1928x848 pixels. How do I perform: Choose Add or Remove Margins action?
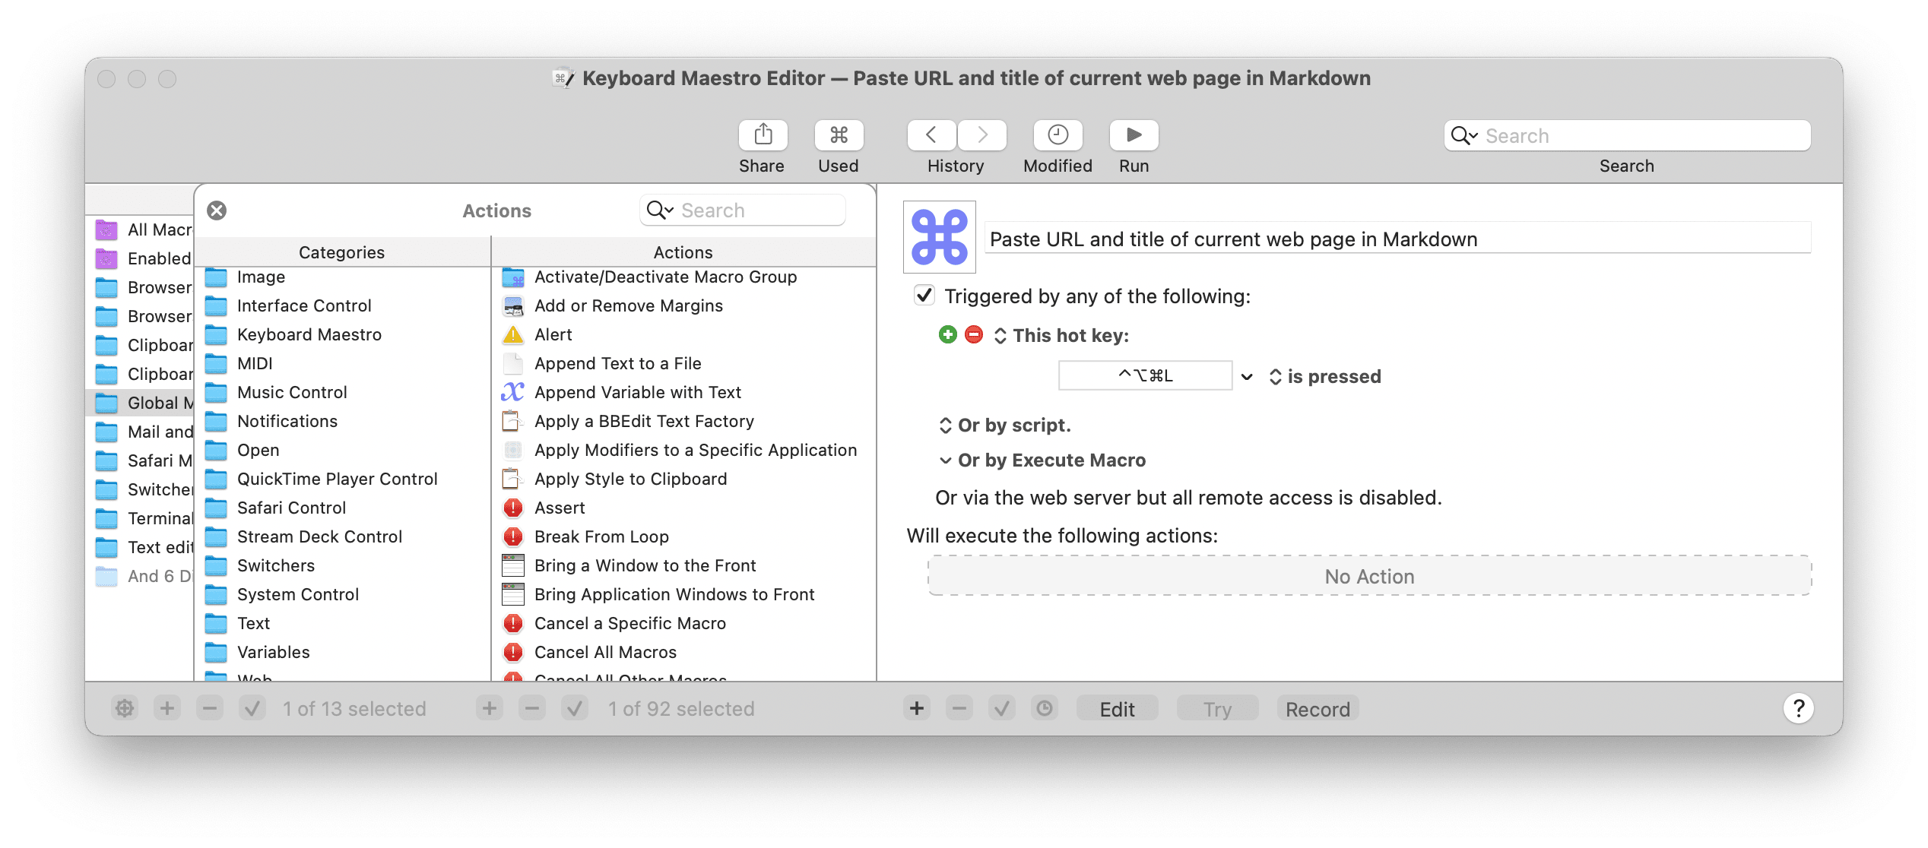coord(684,305)
